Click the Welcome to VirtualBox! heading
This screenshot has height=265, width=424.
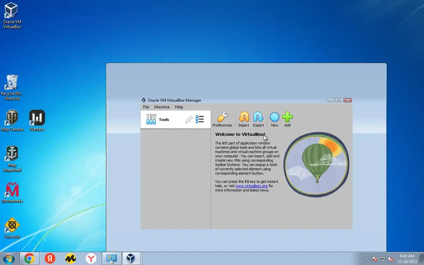(x=240, y=134)
